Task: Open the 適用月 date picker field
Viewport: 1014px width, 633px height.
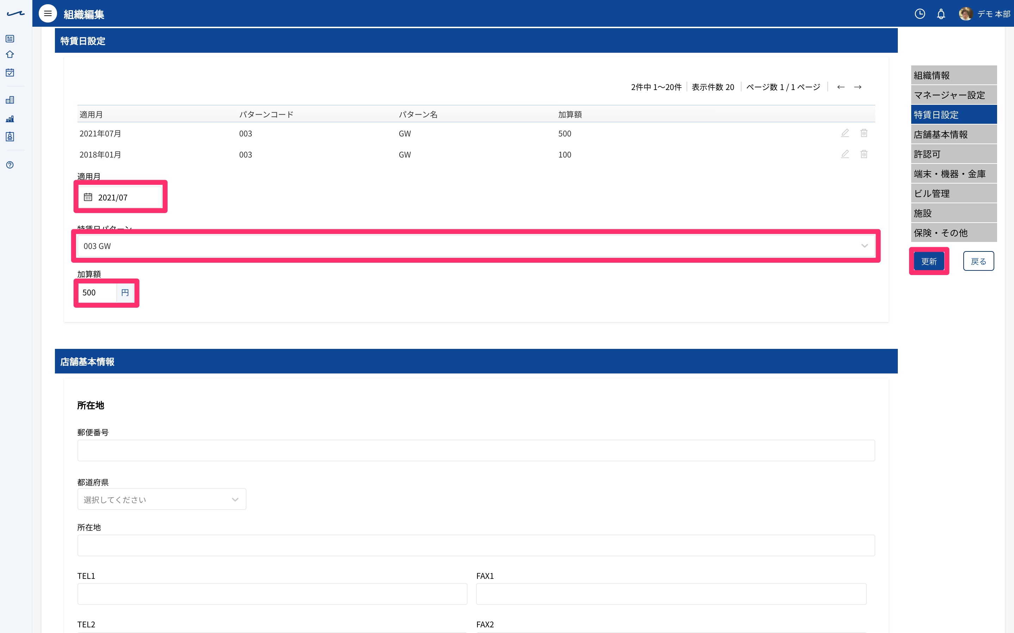Action: (x=120, y=197)
